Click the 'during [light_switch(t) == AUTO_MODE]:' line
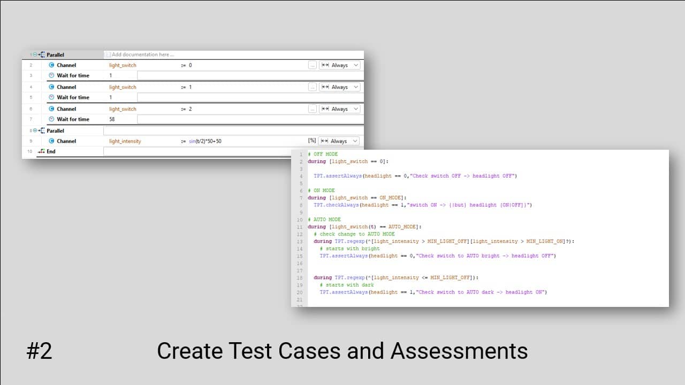 point(364,227)
